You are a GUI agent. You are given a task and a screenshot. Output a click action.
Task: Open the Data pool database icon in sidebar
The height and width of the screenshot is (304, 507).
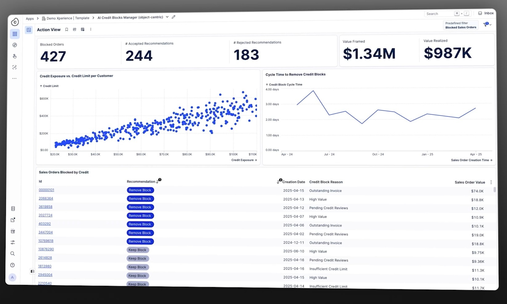coord(13,208)
